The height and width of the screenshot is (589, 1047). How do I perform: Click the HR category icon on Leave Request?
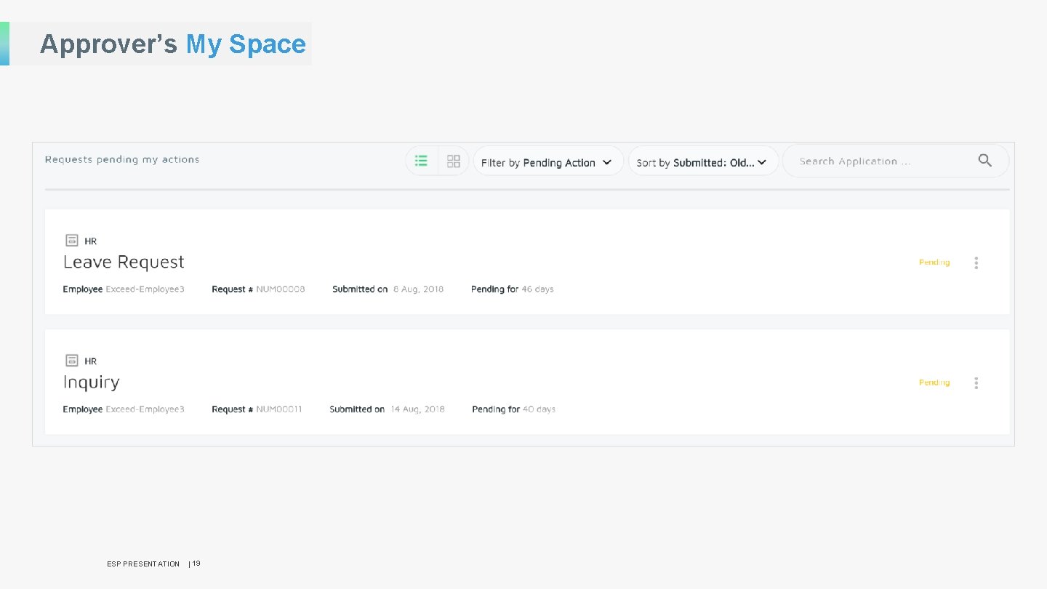71,239
